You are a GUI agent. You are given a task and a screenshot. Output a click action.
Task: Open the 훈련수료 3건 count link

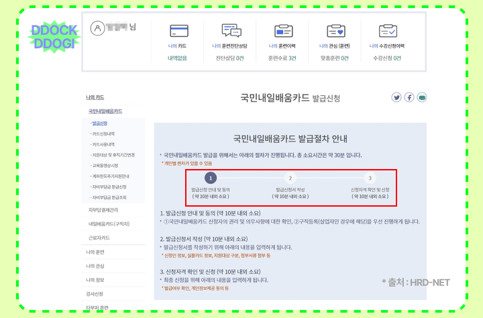pyautogui.click(x=282, y=58)
